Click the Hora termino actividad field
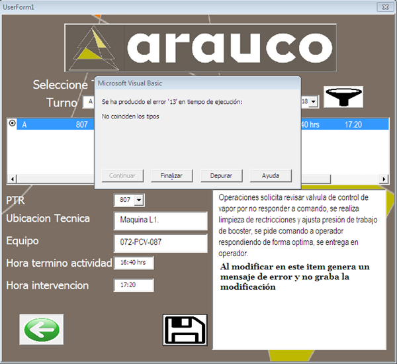 [134, 263]
